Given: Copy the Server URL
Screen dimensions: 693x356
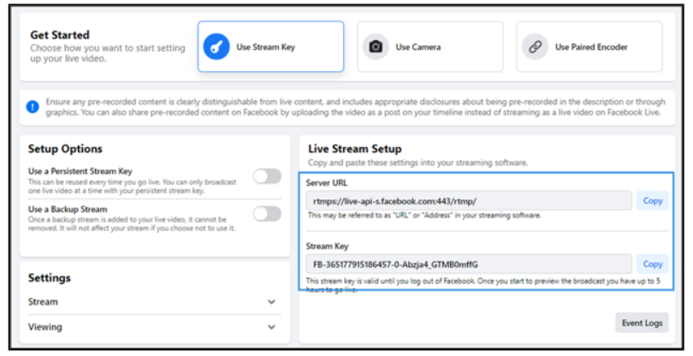Looking at the screenshot, I should tap(652, 201).
